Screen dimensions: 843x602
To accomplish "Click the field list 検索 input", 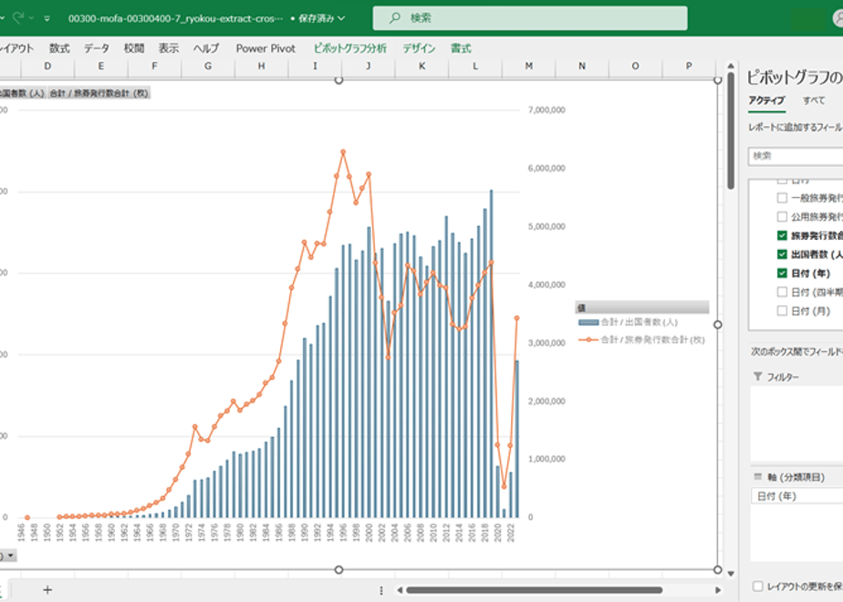I will [796, 156].
